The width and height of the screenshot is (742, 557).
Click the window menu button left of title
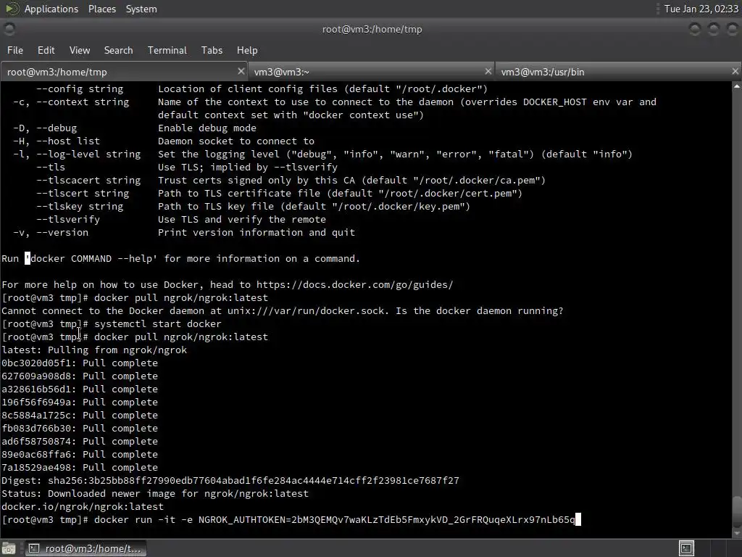click(9, 29)
